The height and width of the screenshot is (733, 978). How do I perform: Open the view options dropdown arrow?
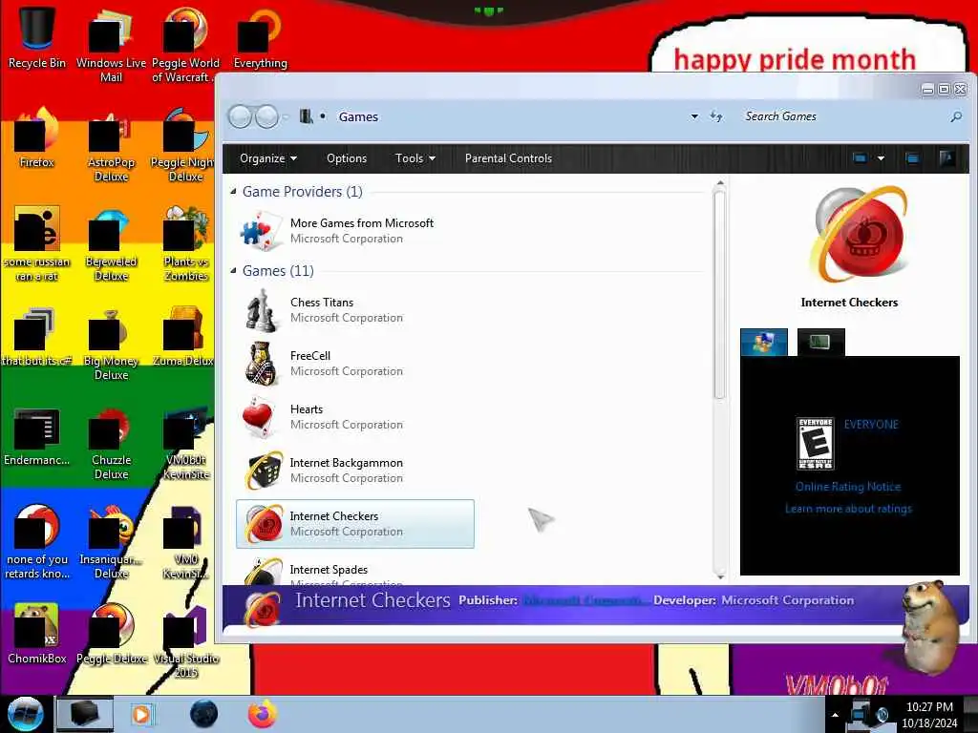point(881,158)
